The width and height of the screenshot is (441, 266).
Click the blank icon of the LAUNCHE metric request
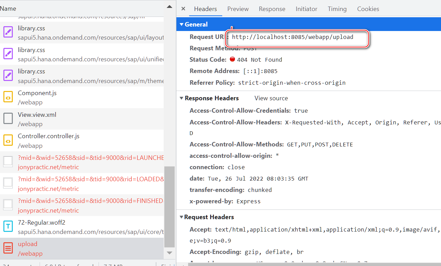[x=8, y=162]
